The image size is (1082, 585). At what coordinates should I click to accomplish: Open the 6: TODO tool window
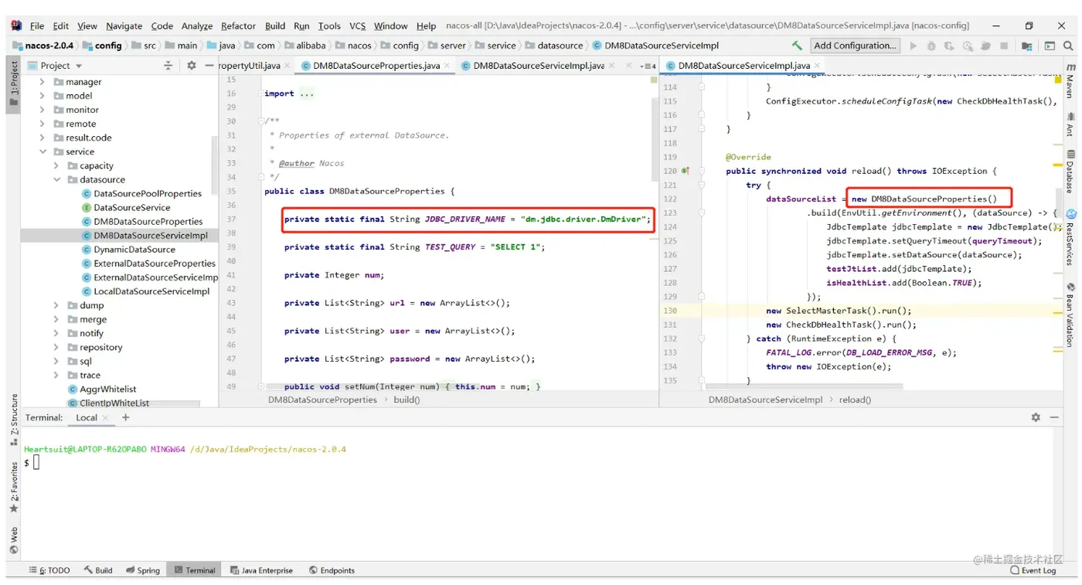coord(49,570)
